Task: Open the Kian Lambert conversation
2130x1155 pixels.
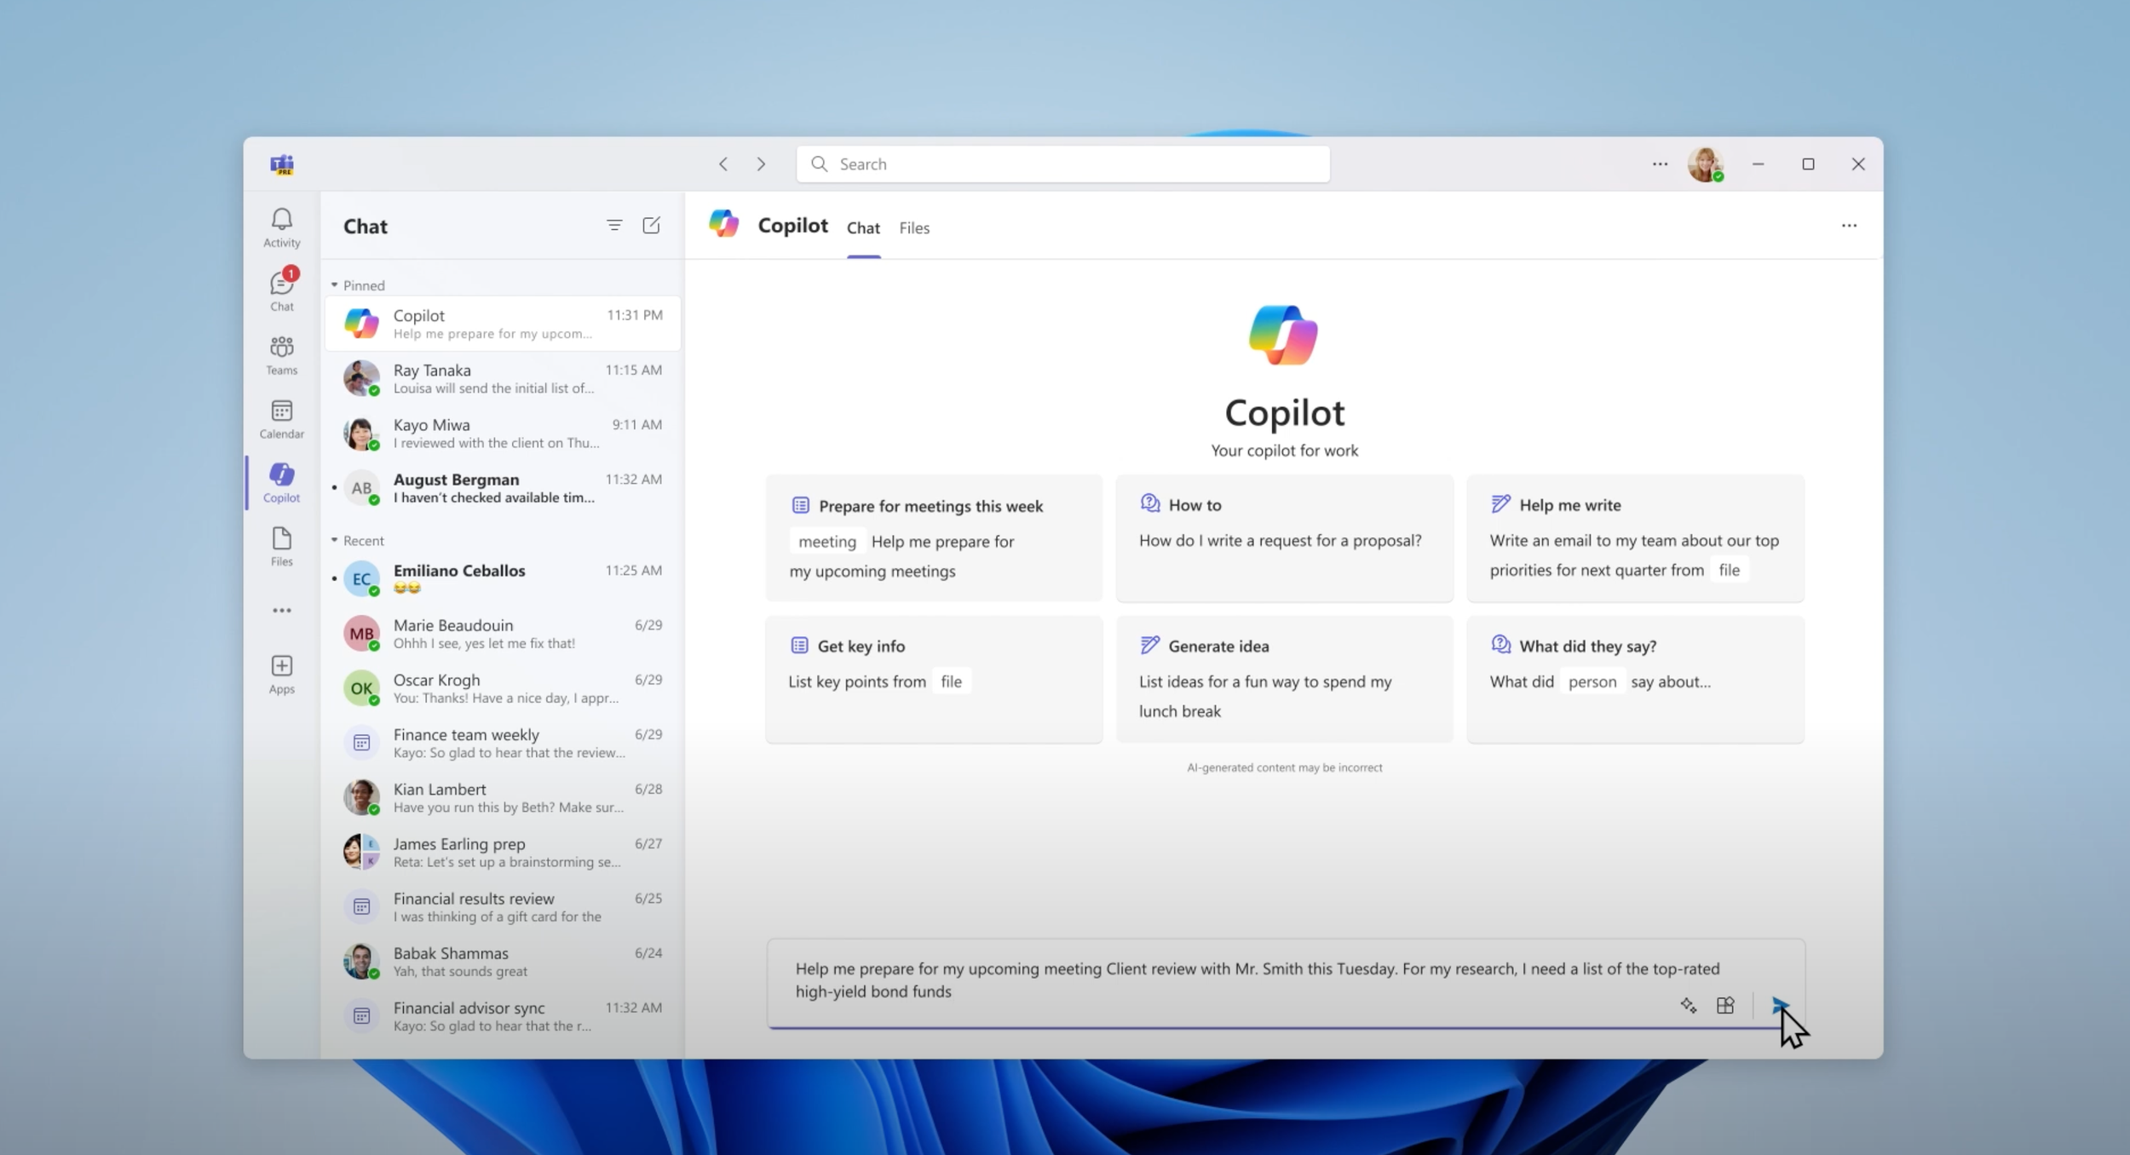Action: coord(503,797)
